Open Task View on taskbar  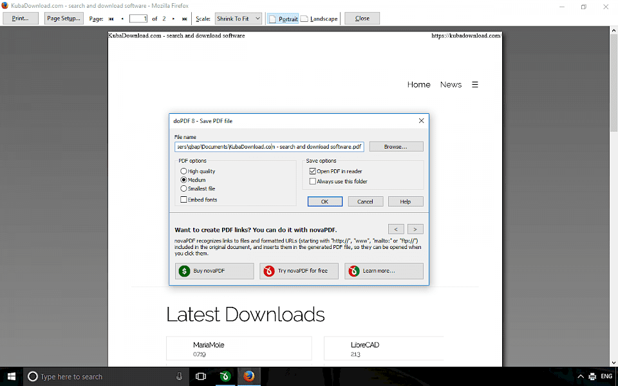[x=201, y=376]
